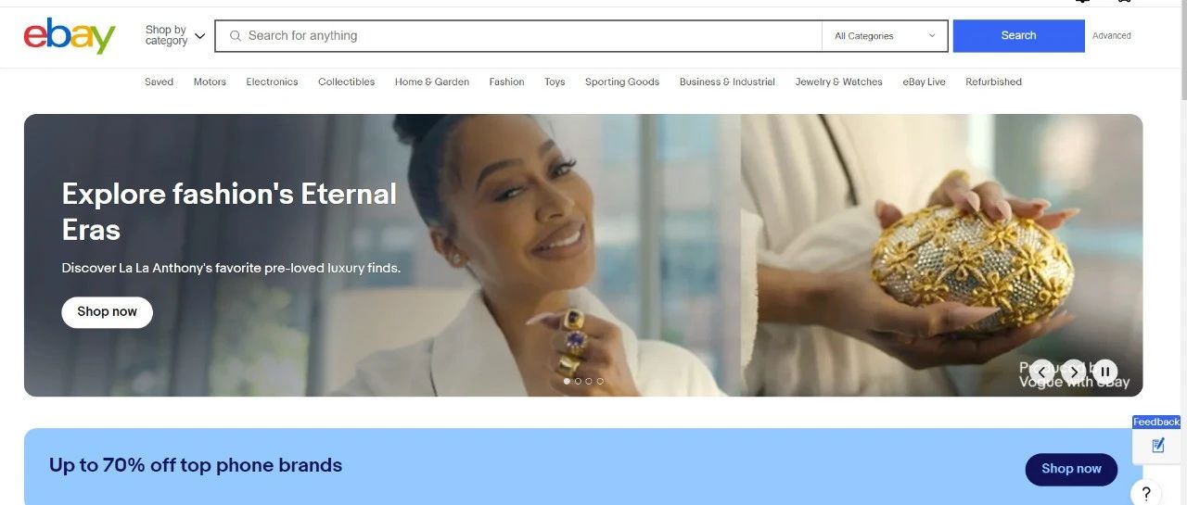Click the magnifier icon in search box
The image size is (1187, 505).
[236, 36]
